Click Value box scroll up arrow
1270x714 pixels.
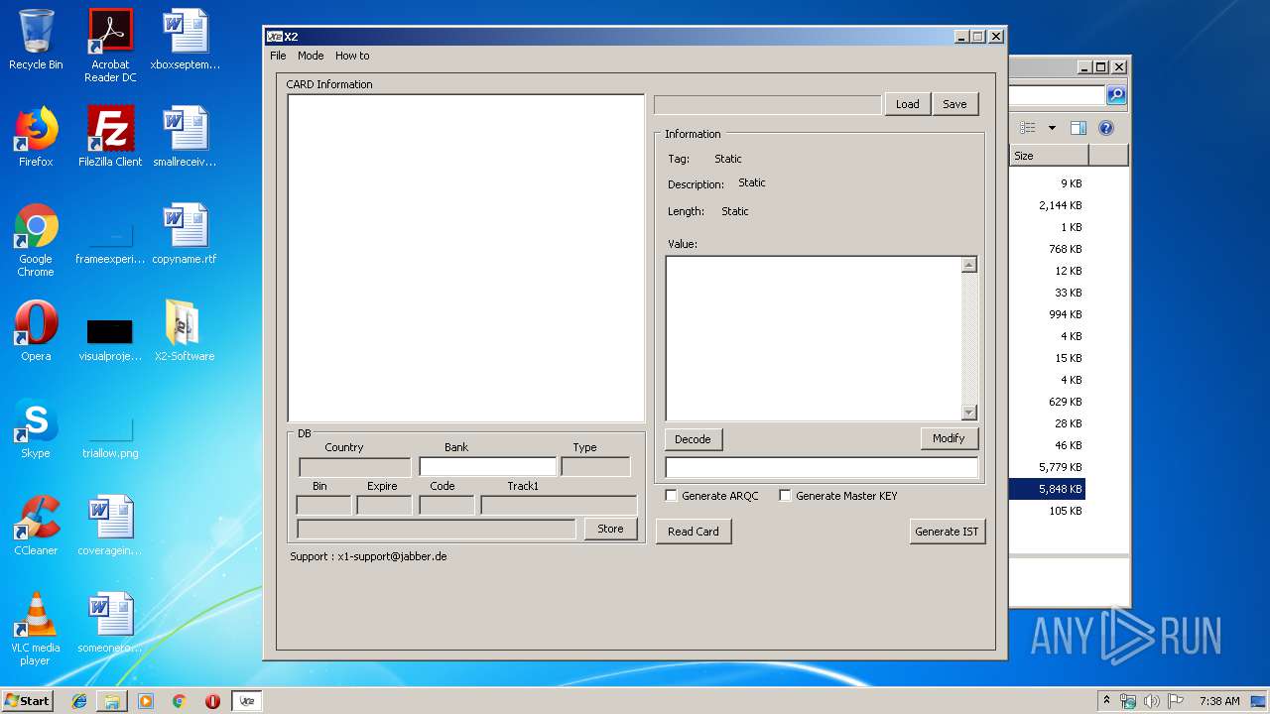click(x=969, y=265)
